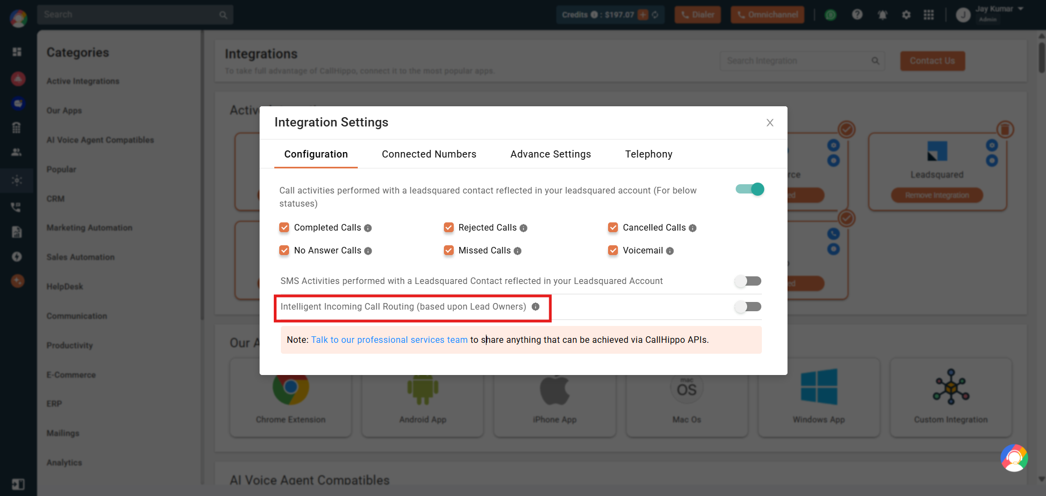Focus the Search Integration field

pos(802,61)
